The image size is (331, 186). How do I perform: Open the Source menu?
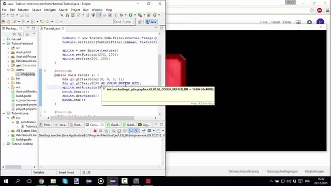(37, 10)
